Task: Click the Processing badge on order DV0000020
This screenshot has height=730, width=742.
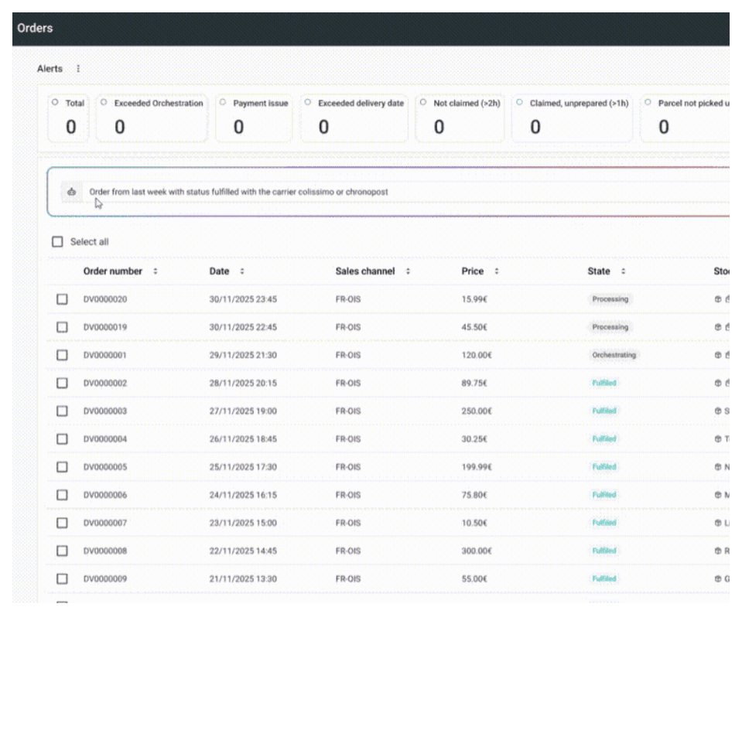Action: click(x=610, y=299)
